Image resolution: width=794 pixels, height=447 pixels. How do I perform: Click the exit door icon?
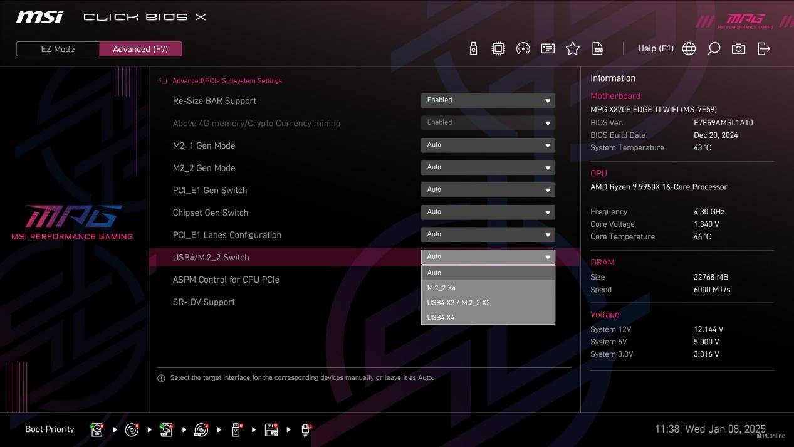pos(764,49)
